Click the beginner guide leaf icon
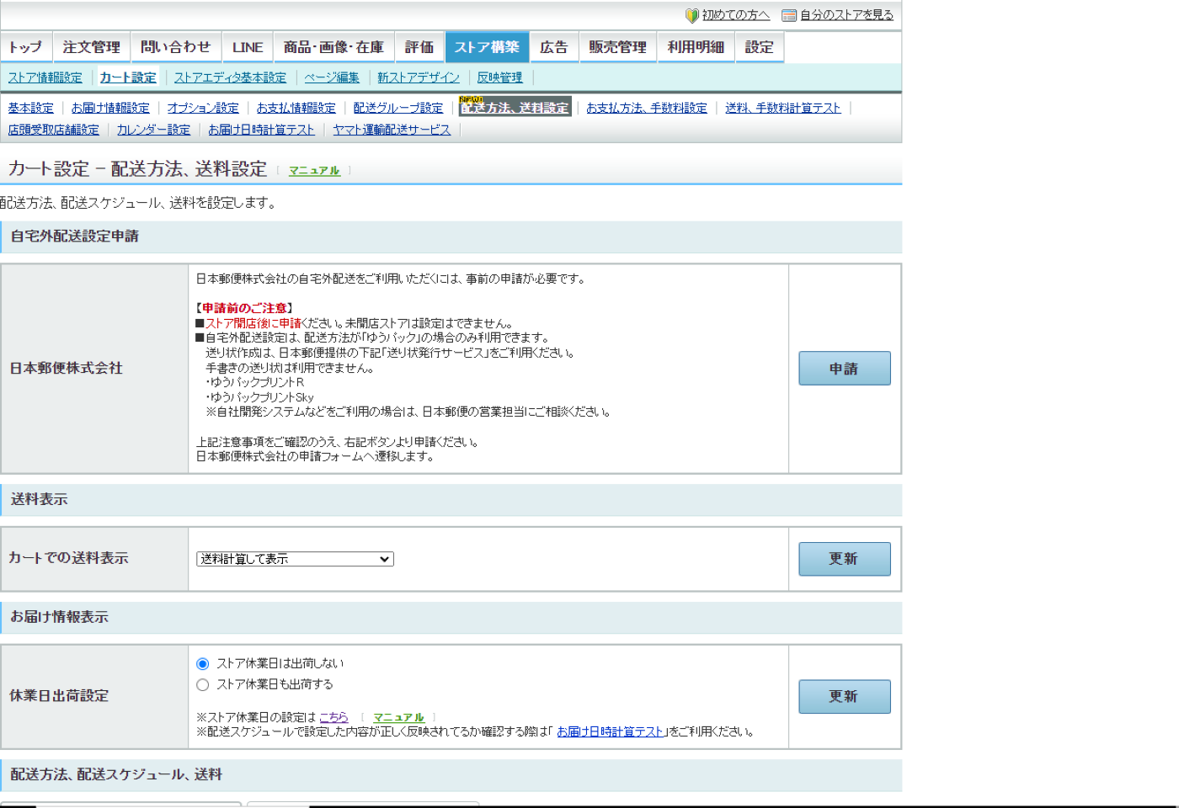The image size is (1179, 808). point(691,15)
